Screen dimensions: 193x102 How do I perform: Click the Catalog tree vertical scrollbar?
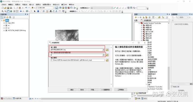point(169,78)
